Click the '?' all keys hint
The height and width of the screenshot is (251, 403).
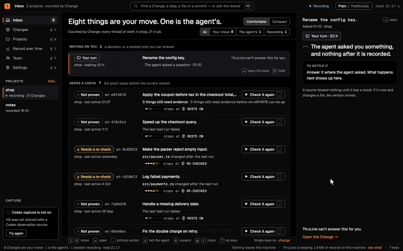click(222, 240)
